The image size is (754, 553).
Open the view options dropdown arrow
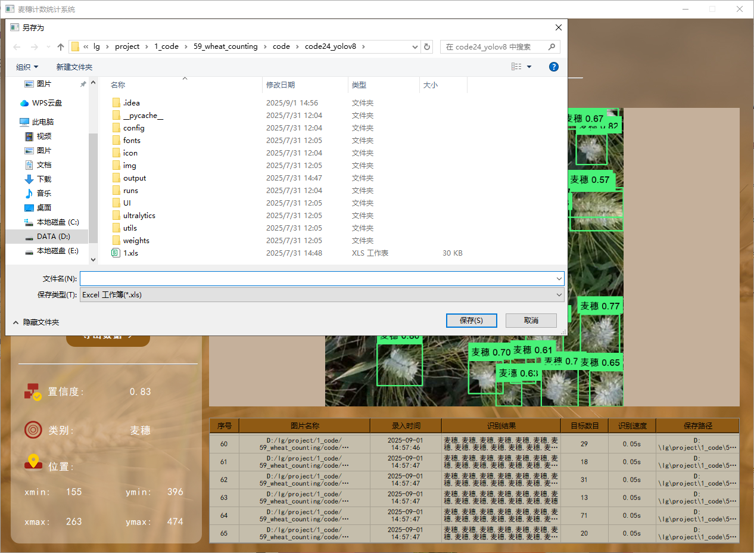pos(529,67)
